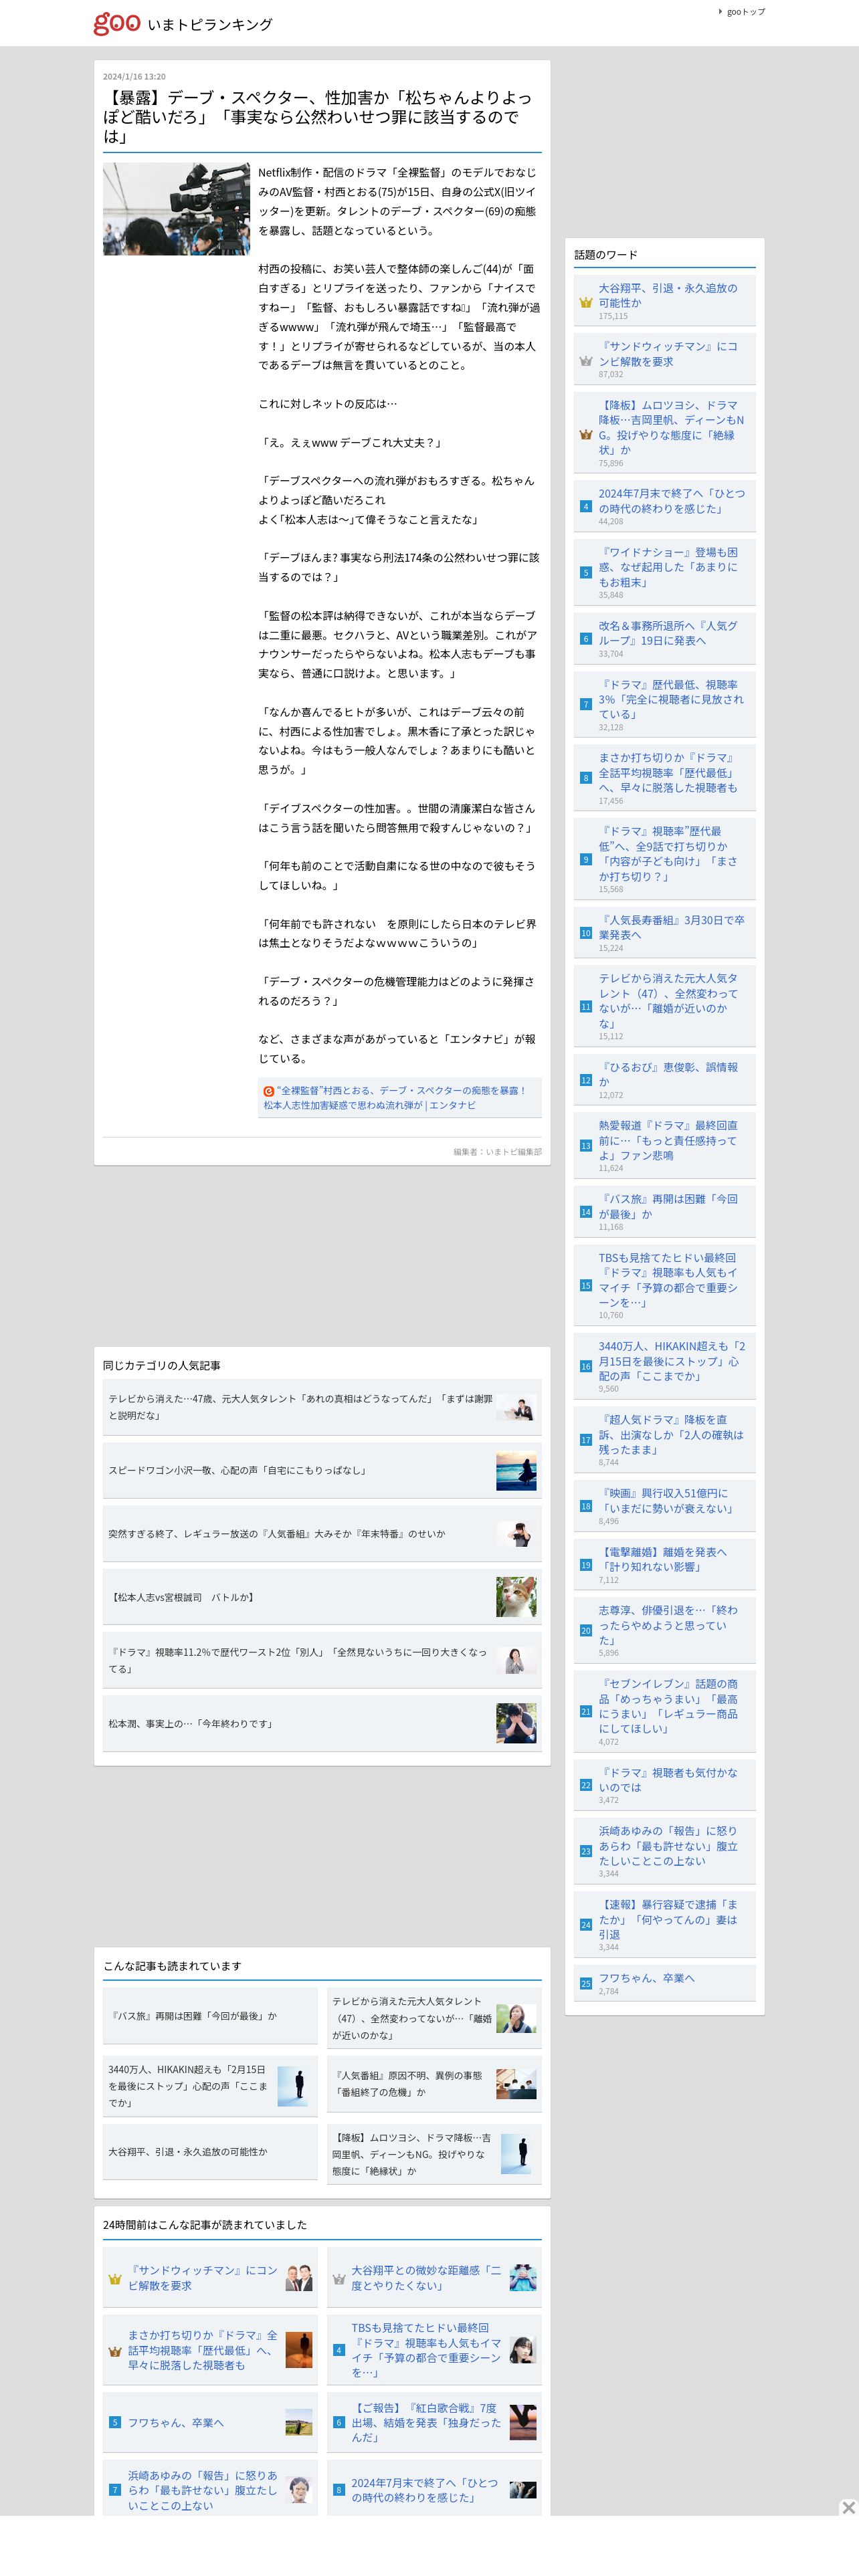Open 3440万人、HIKAKIN超えも item in 話題のワード
Image resolution: width=859 pixels, height=2576 pixels.
[x=671, y=1361]
